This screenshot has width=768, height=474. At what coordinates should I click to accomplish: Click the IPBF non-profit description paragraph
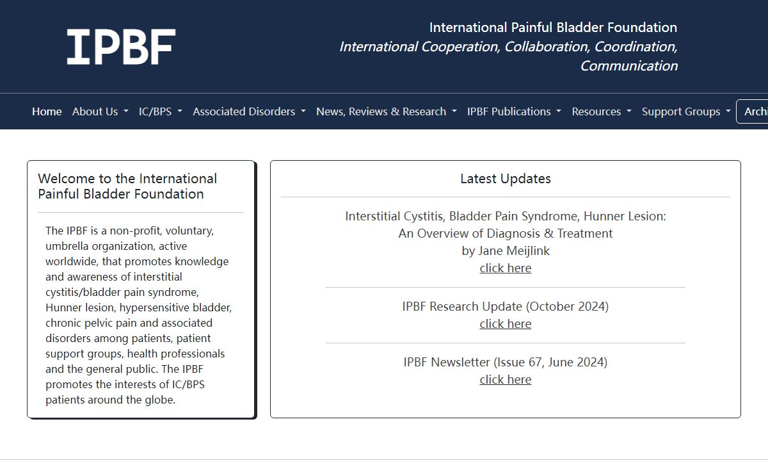point(138,315)
